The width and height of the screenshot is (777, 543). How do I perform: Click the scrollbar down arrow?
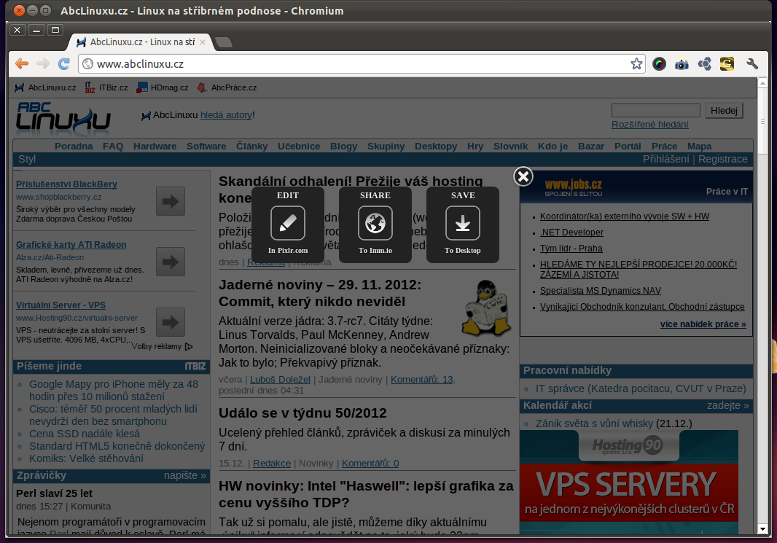click(x=762, y=529)
